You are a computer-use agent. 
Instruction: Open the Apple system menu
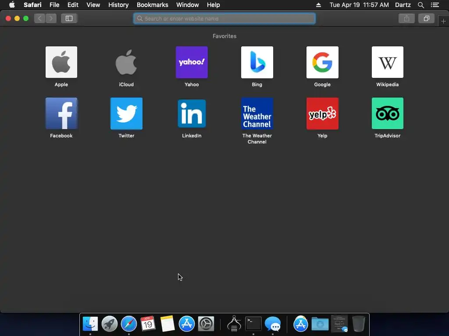(12, 4)
